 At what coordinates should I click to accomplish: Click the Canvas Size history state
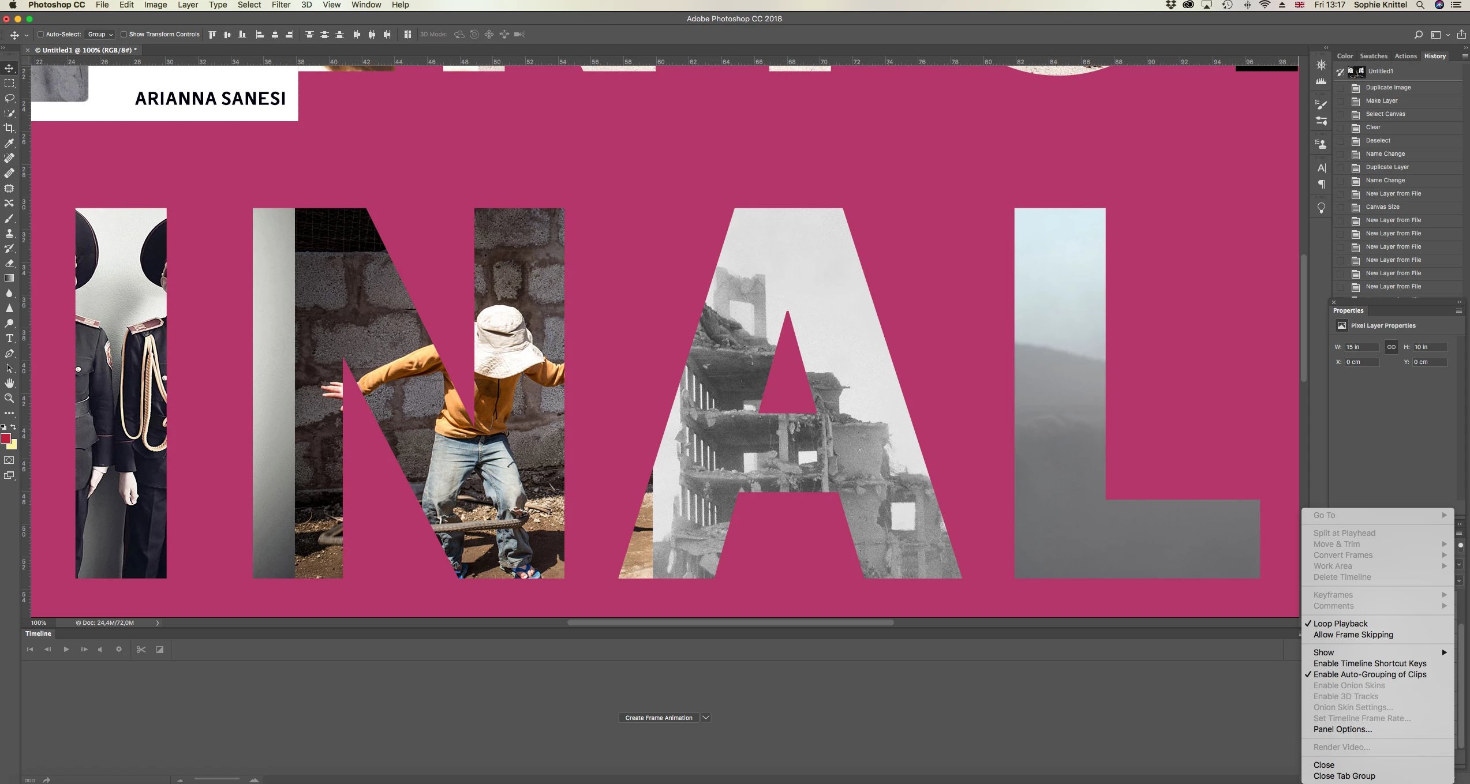(1382, 207)
